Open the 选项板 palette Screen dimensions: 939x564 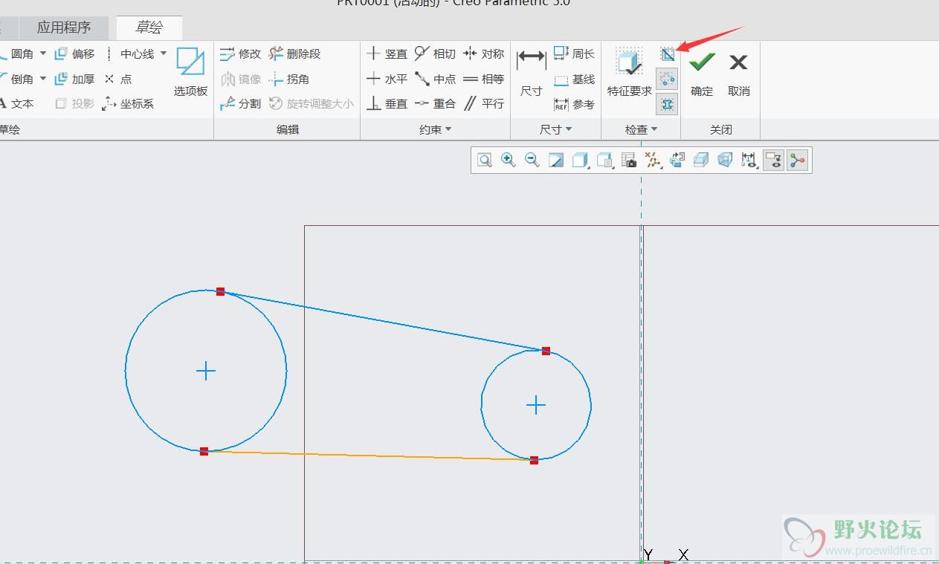tap(190, 73)
